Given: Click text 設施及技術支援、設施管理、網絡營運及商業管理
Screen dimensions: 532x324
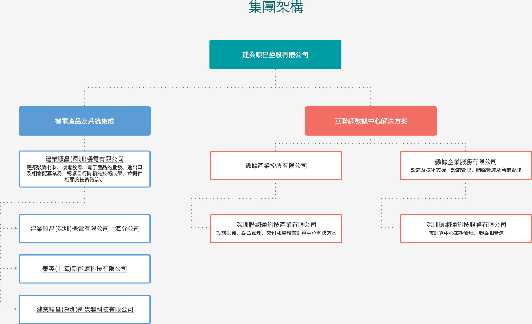Looking at the screenshot, I should 466,170.
